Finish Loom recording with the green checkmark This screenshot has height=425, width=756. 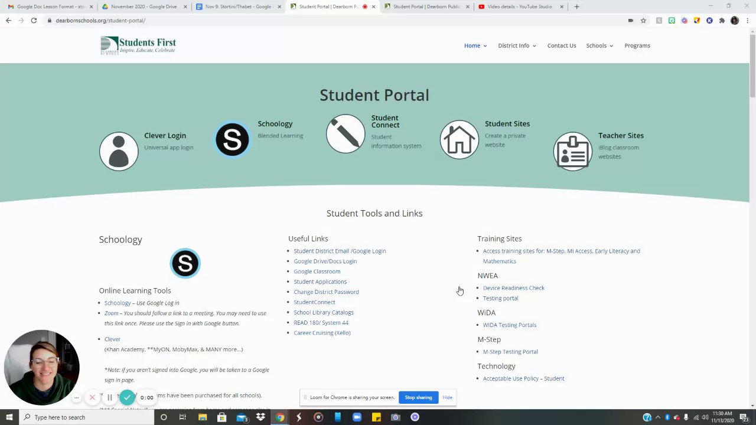click(127, 397)
